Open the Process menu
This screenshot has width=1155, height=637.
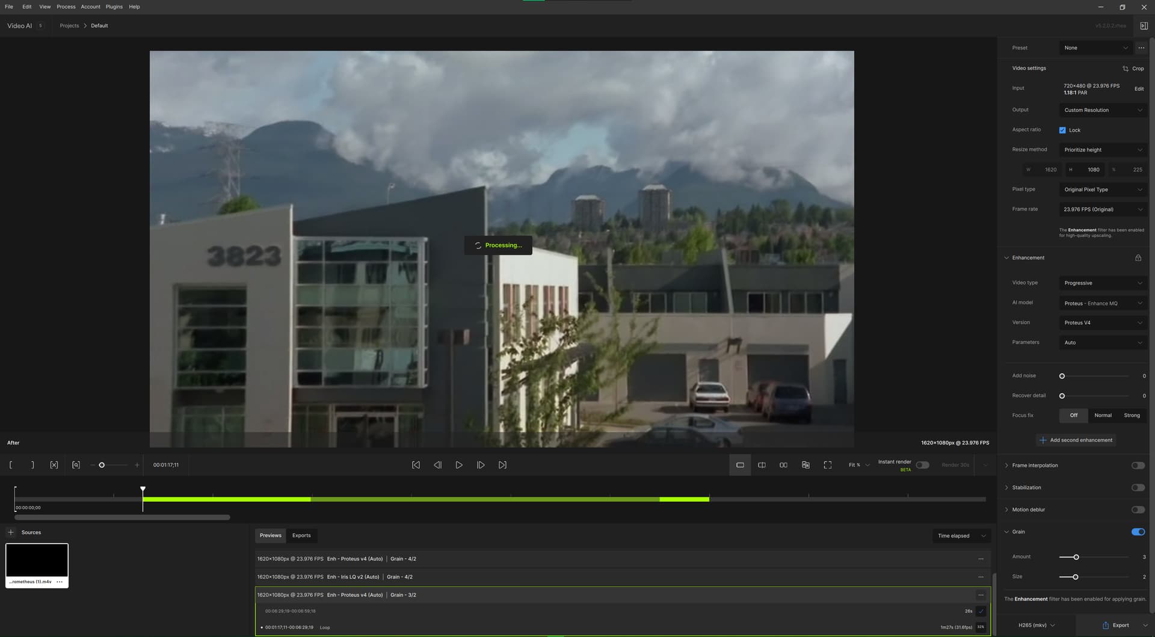[66, 7]
